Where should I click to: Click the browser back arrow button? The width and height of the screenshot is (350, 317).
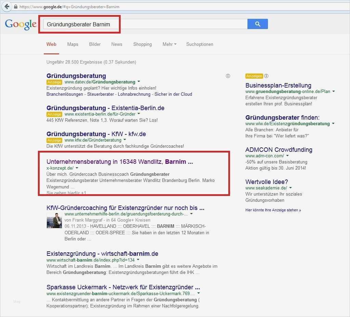(x=7, y=6)
